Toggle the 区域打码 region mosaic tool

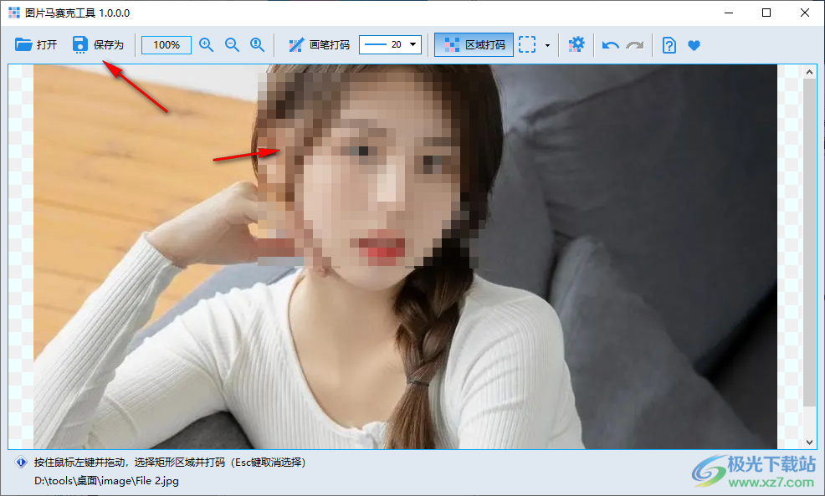pos(474,44)
